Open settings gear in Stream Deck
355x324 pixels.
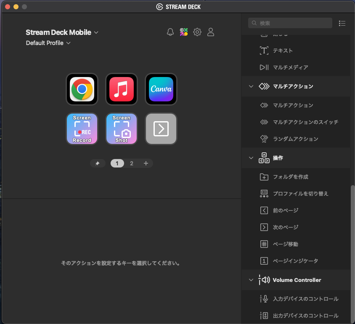pos(197,32)
